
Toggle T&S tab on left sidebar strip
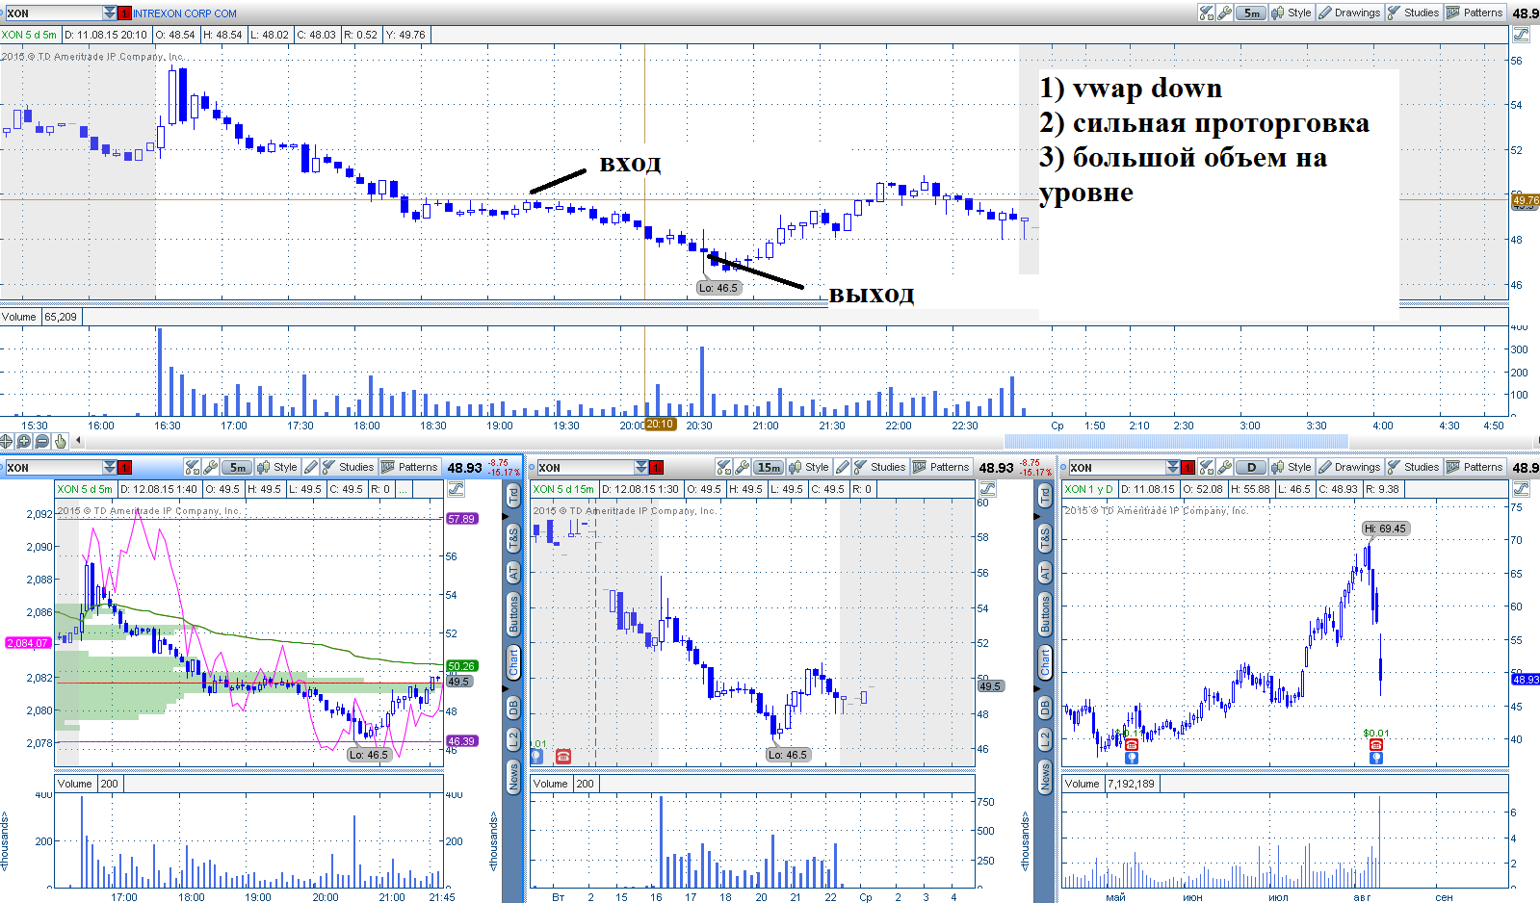coord(513,538)
